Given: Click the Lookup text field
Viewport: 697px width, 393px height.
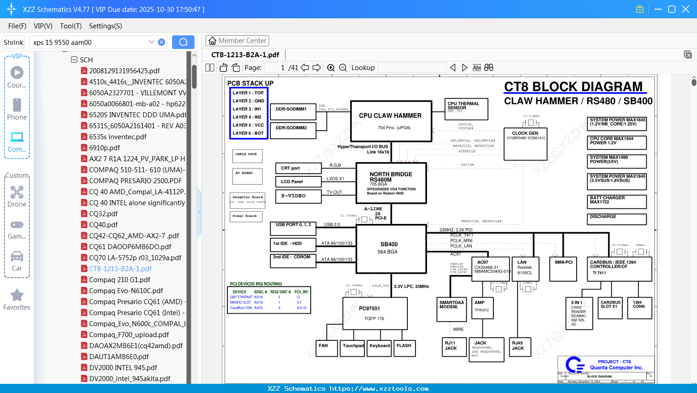Looking at the screenshot, I should point(412,68).
